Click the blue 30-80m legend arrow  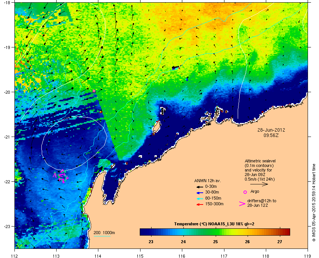coord(200,192)
